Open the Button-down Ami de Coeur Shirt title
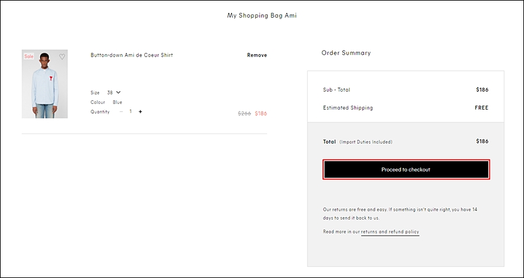The width and height of the screenshot is (524, 278). click(x=132, y=55)
